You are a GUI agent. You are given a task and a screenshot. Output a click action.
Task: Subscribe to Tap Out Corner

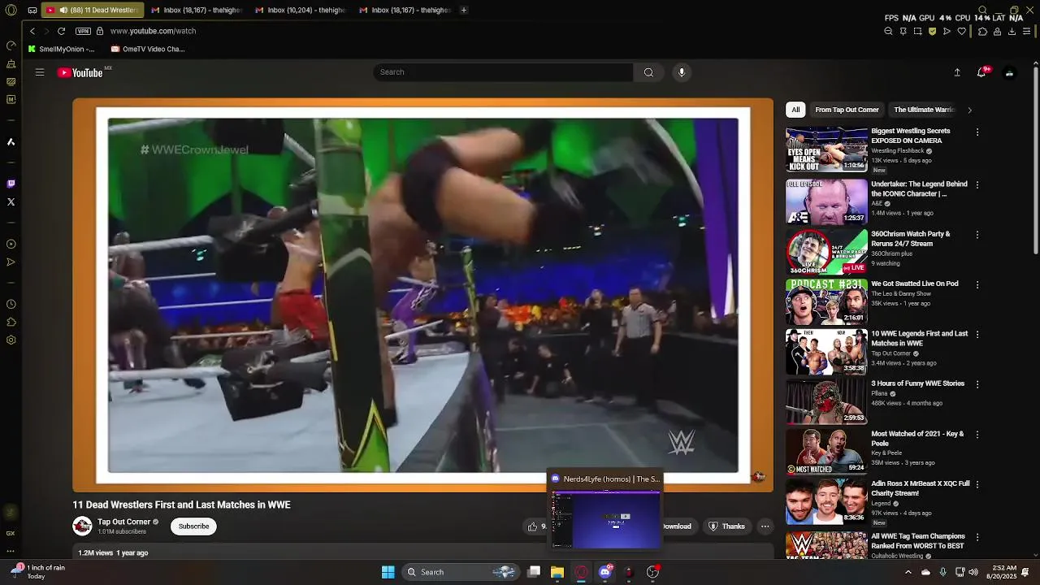coord(193,526)
